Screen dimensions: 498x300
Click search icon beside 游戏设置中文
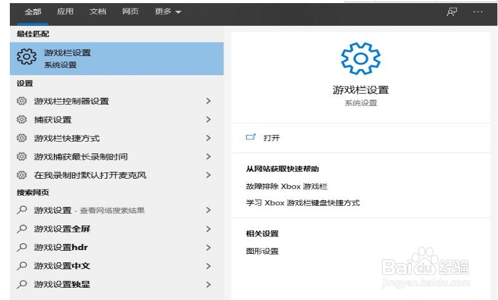pyautogui.click(x=22, y=266)
